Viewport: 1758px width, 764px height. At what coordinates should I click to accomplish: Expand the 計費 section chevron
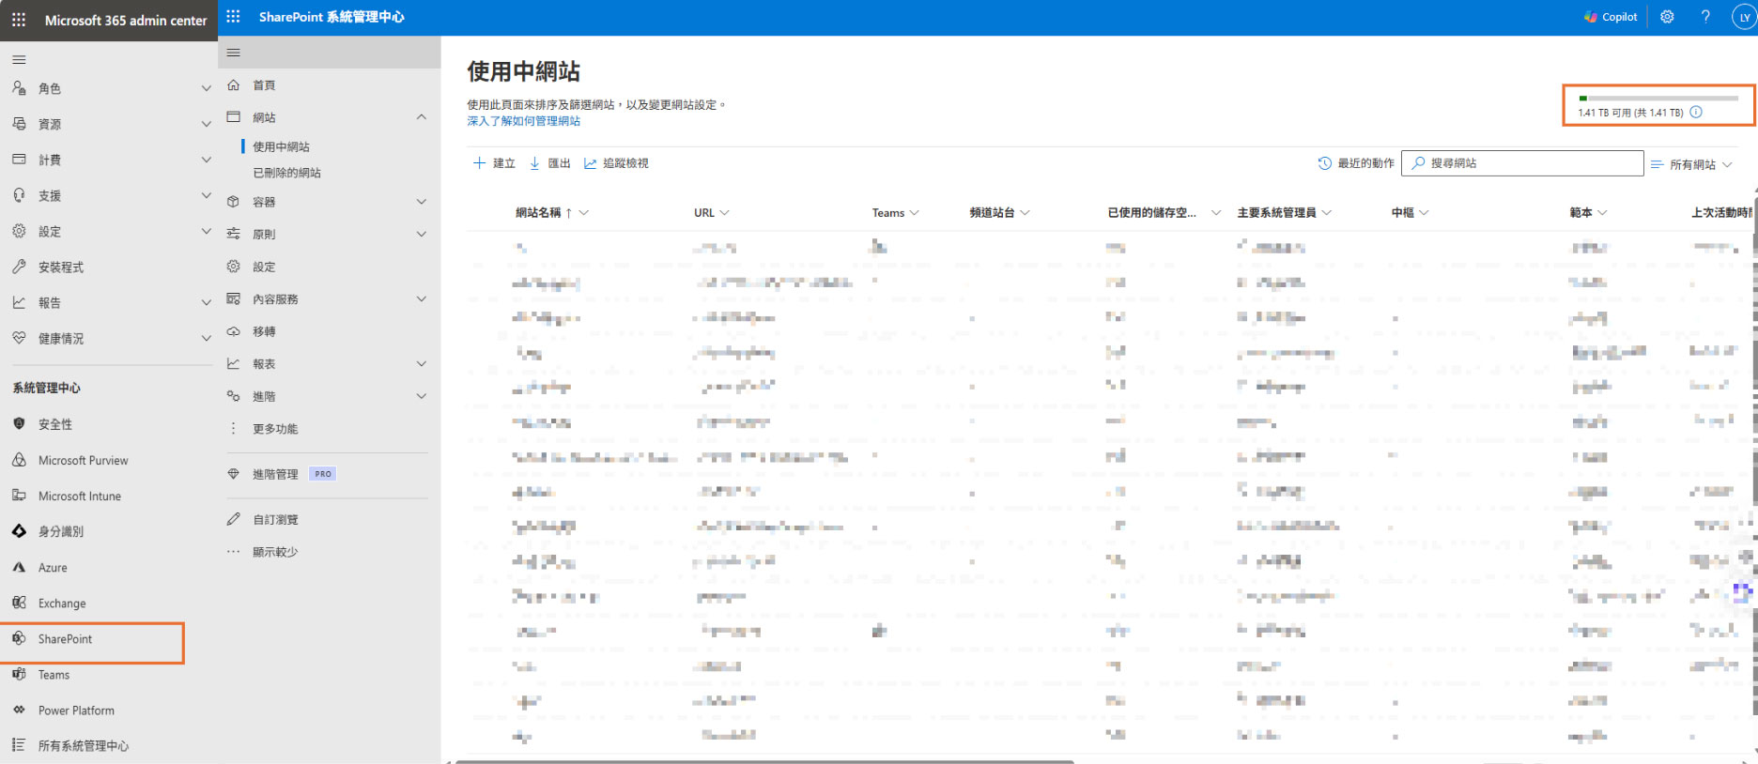tap(207, 160)
